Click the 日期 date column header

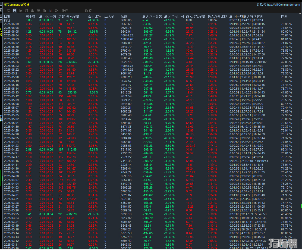pos(7,16)
